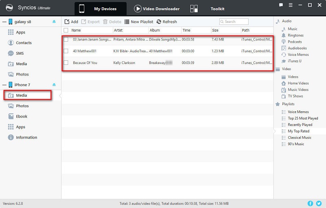This screenshot has width=326, height=208.
Task: Switch to the My Devices tab
Action: (x=100, y=9)
